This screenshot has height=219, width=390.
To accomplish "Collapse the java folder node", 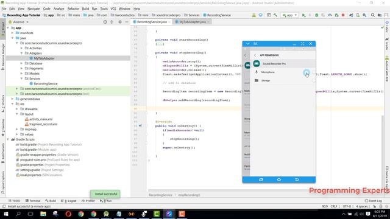I will pyautogui.click(x=13, y=38).
